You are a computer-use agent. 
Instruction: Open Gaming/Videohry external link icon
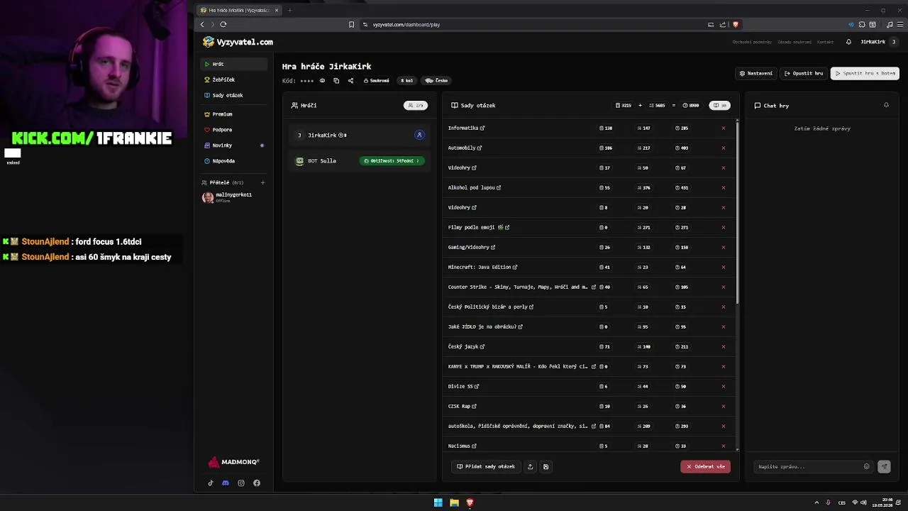coord(493,248)
